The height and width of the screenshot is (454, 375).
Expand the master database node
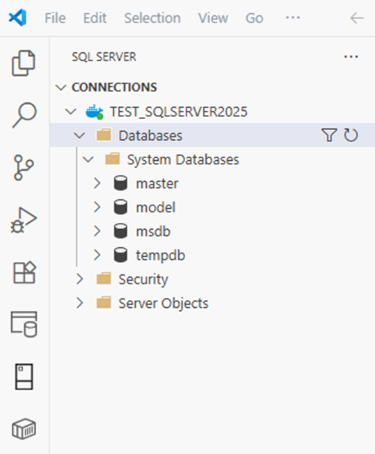point(97,184)
